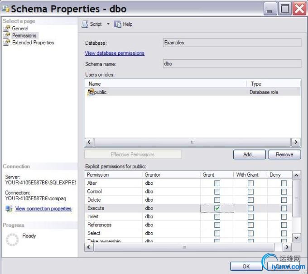Click left arrow of users list scrollbar
The height and width of the screenshot is (274, 308).
[89, 142]
